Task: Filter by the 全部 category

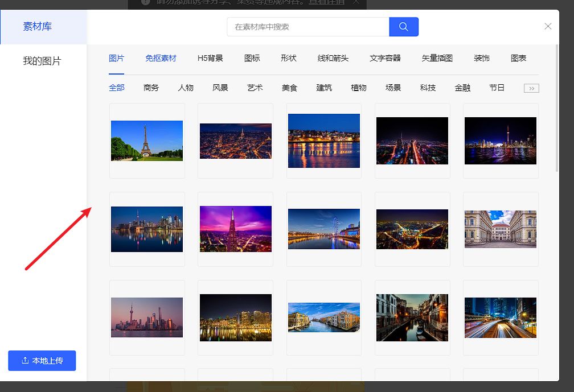Action: [x=117, y=88]
